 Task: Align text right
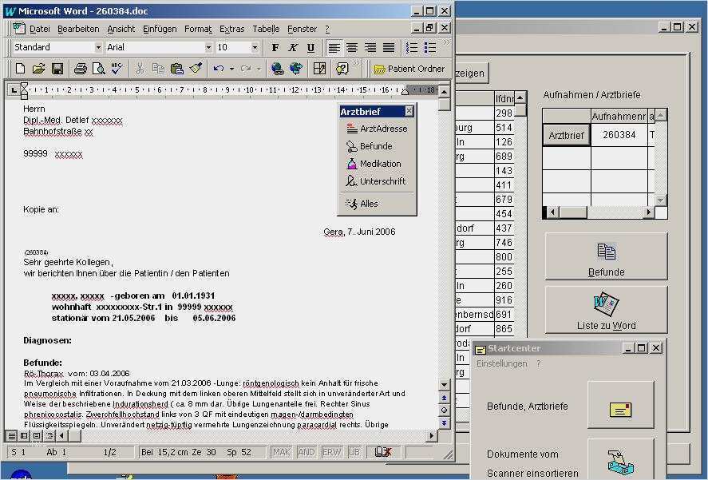tap(370, 47)
